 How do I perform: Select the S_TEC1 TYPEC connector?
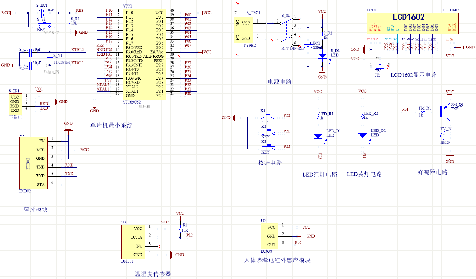coord(243,31)
